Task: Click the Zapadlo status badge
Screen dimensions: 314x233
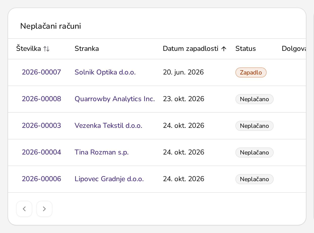Action: click(x=251, y=72)
